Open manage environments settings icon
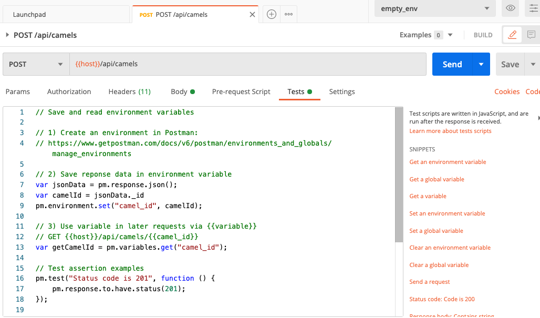 533,8
